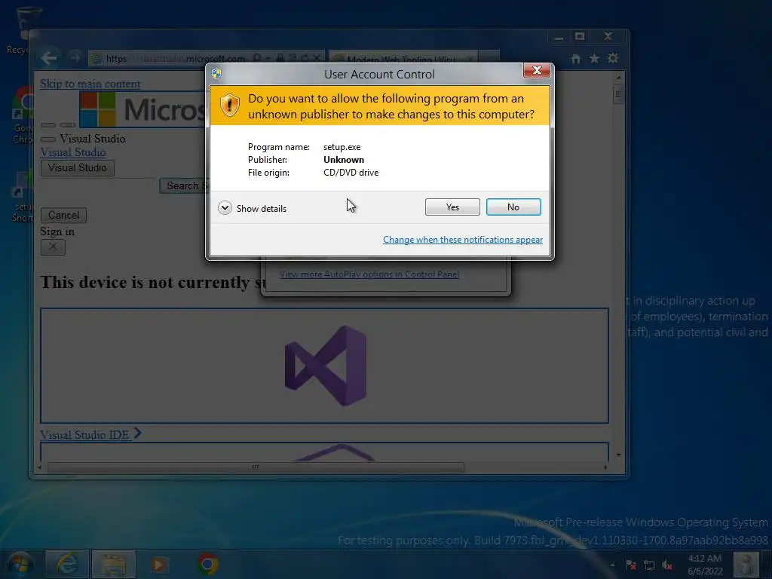Click the search magnifier in address bar

[x=257, y=58]
